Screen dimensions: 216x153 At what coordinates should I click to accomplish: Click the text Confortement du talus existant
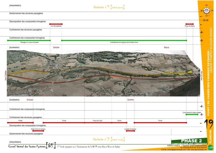(x=192, y=112)
